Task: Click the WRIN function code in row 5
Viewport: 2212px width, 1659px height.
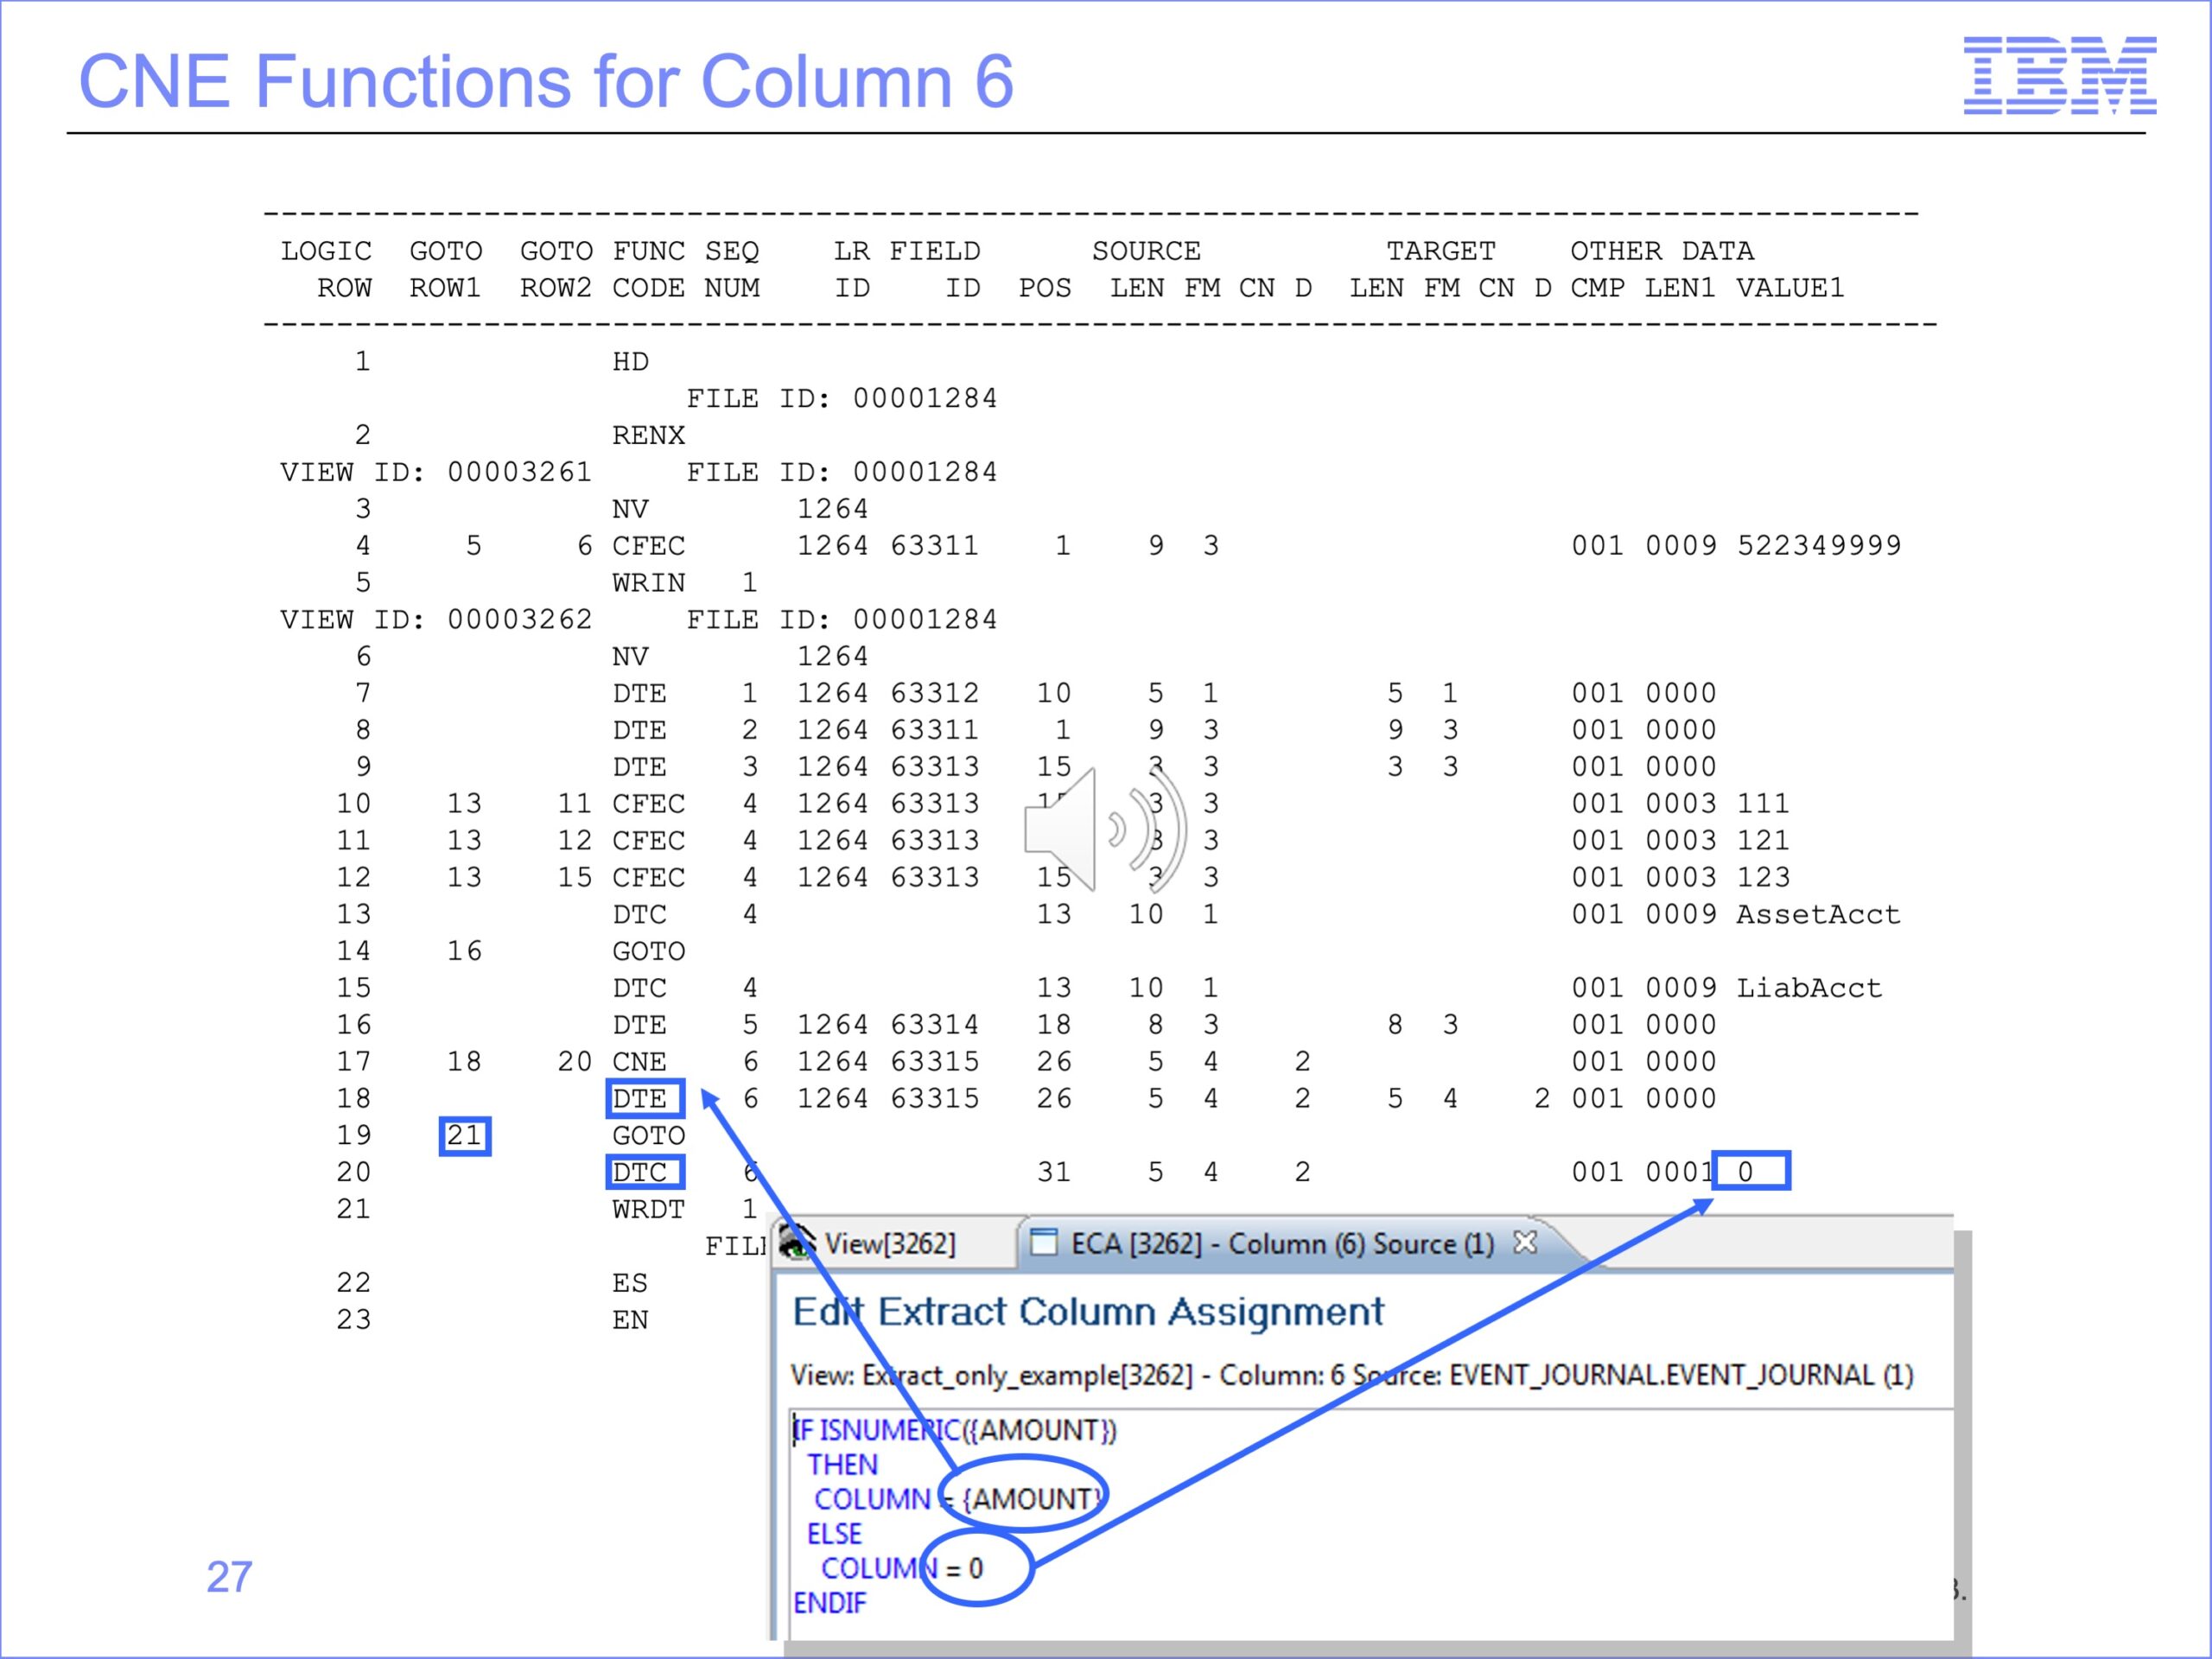Action: [x=649, y=582]
